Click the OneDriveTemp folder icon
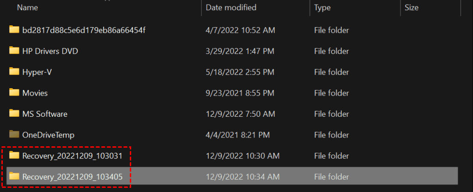 click(x=14, y=135)
